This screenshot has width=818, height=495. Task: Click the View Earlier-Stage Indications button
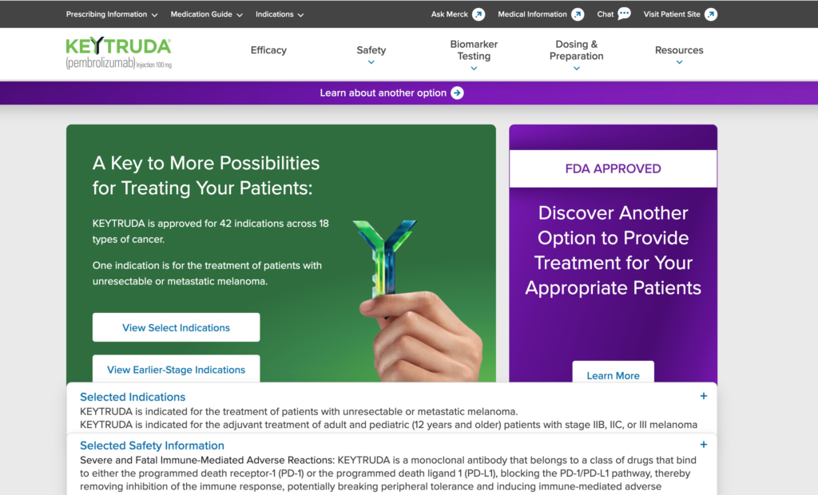[176, 369]
